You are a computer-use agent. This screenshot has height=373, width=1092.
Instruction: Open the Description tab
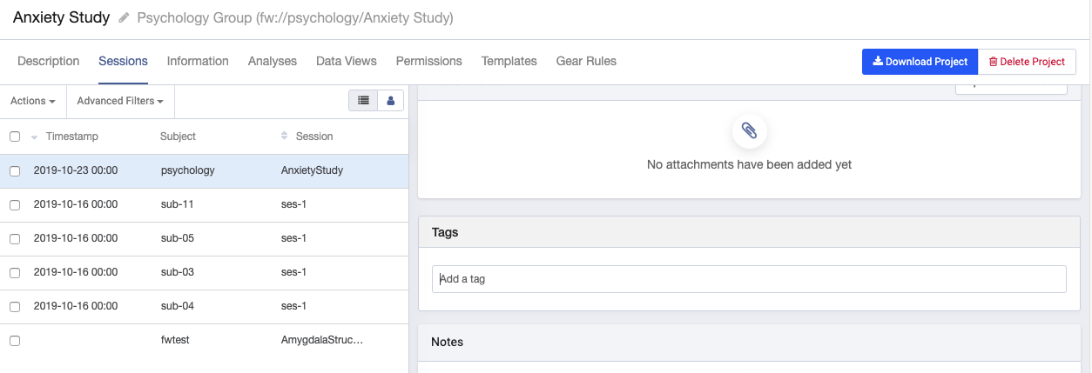pos(49,61)
